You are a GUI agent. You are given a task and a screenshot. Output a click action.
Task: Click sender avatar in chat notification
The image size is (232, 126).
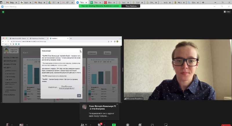(84, 107)
